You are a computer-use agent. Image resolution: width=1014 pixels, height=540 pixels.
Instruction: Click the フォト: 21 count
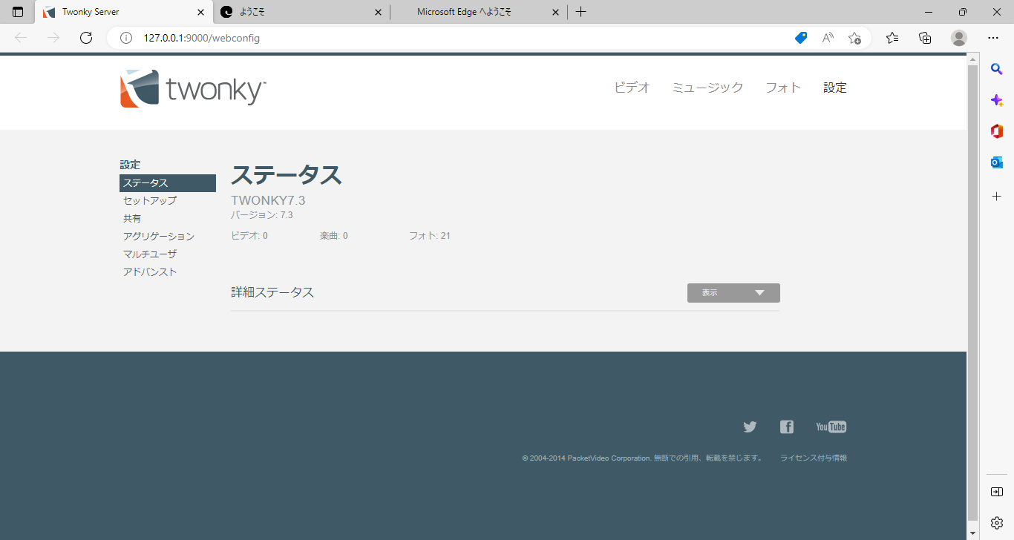coord(430,236)
